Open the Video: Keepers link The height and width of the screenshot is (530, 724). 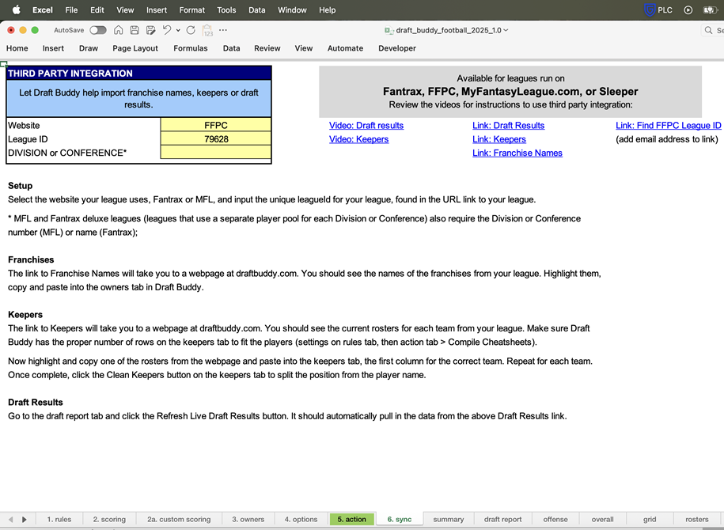(358, 139)
